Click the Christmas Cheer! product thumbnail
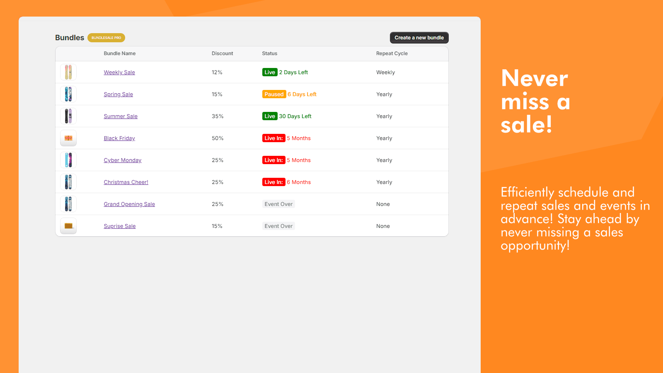The width and height of the screenshot is (663, 373). (x=68, y=182)
